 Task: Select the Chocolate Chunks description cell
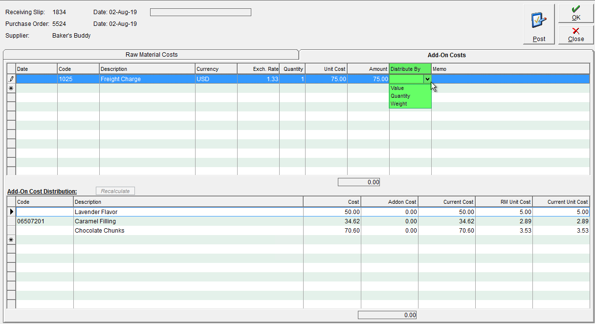[188, 231]
